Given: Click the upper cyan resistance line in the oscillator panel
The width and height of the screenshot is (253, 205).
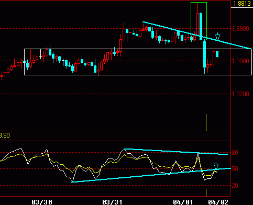Looking at the screenshot, I should [175, 152].
